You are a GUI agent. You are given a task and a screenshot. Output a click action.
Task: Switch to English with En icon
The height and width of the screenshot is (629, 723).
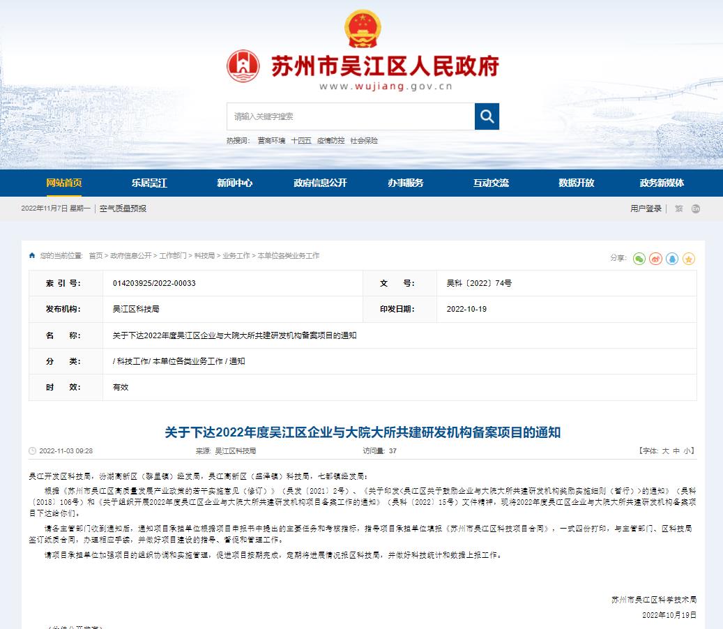pyautogui.click(x=695, y=209)
